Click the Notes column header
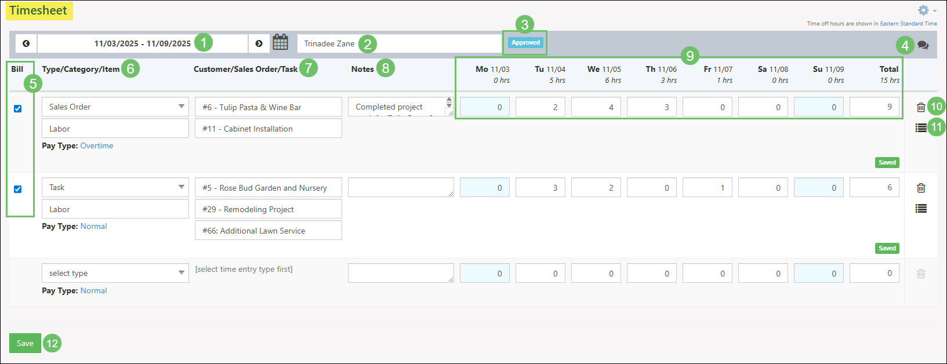This screenshot has width=947, height=364. click(362, 69)
